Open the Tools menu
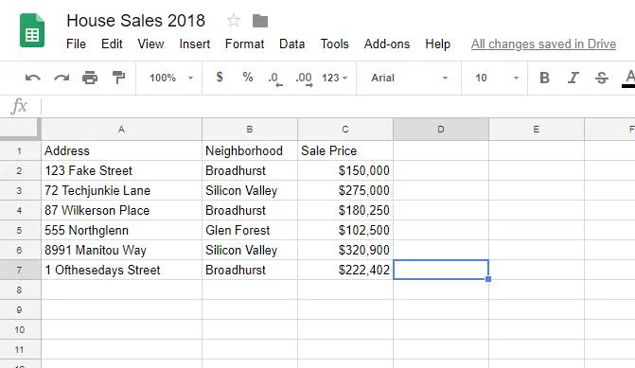 (x=334, y=44)
